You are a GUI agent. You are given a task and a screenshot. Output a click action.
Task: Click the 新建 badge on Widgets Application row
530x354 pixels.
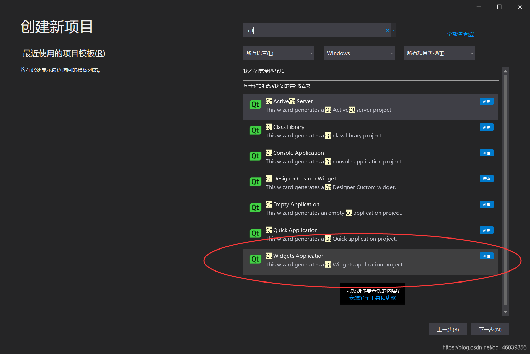[487, 256]
